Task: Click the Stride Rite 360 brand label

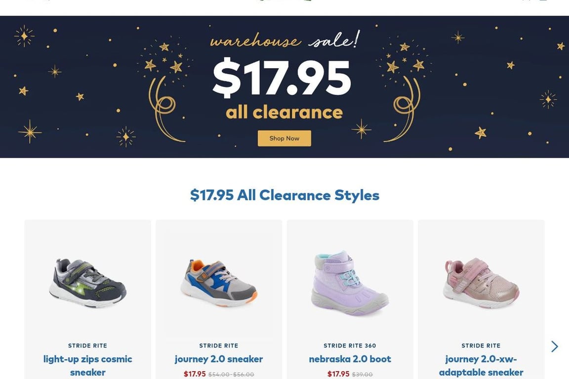Action: pos(350,345)
